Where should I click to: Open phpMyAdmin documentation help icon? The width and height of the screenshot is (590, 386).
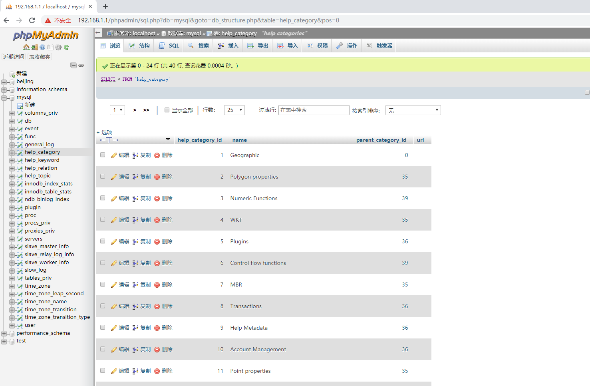coord(42,47)
